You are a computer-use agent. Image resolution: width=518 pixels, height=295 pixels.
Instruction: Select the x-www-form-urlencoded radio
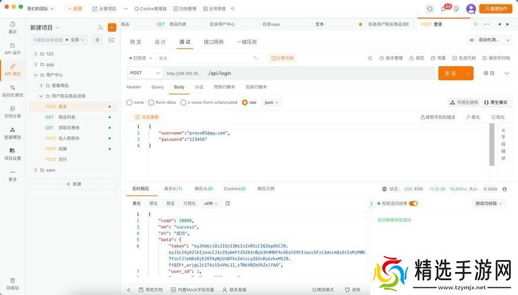(x=183, y=103)
